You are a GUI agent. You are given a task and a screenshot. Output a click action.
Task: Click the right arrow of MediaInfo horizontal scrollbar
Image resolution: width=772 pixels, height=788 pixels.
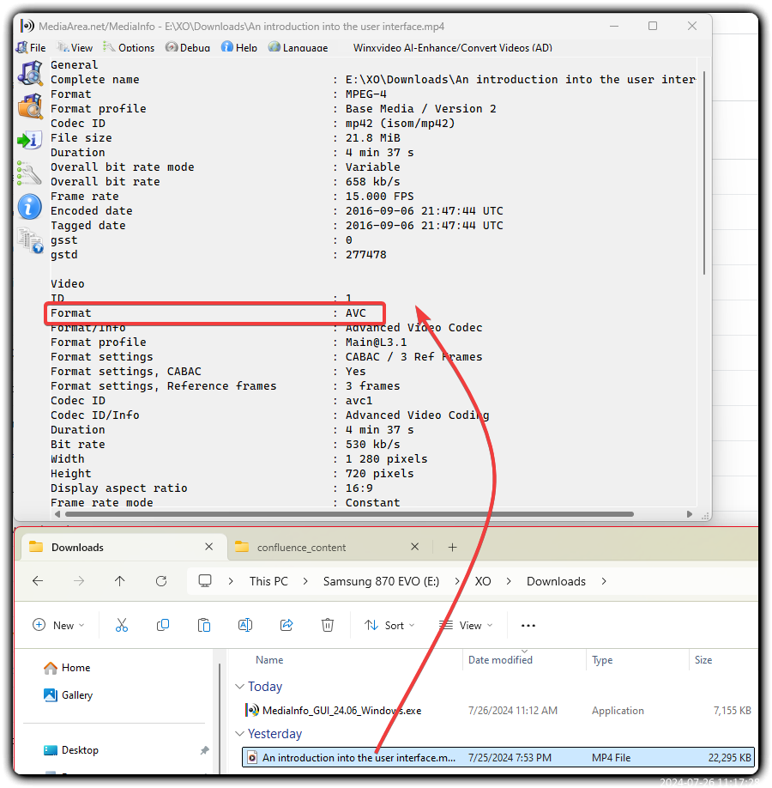coord(690,514)
